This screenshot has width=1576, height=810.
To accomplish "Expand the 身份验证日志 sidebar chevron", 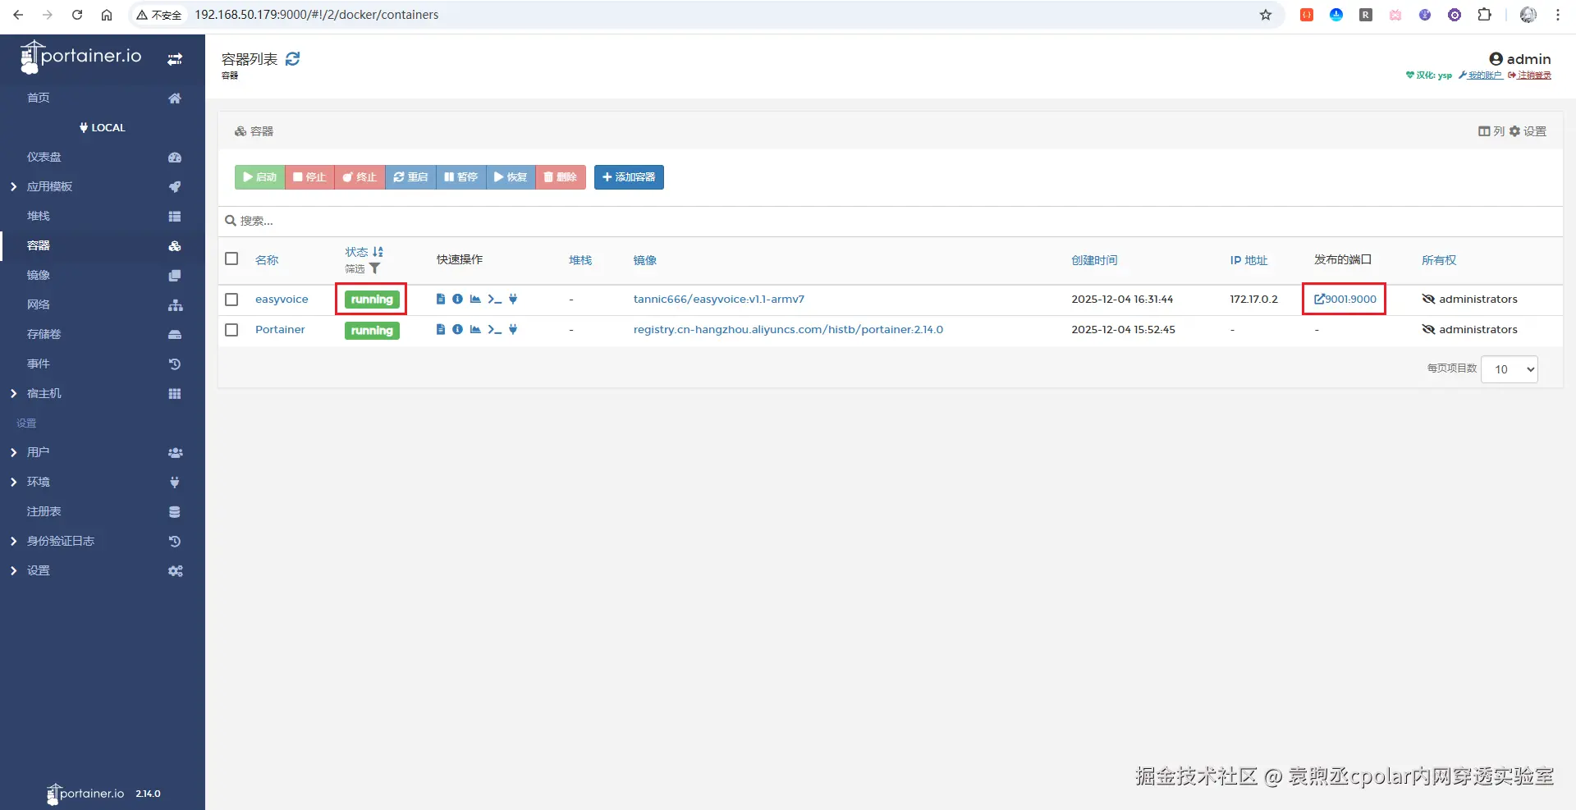I will point(13,542).
